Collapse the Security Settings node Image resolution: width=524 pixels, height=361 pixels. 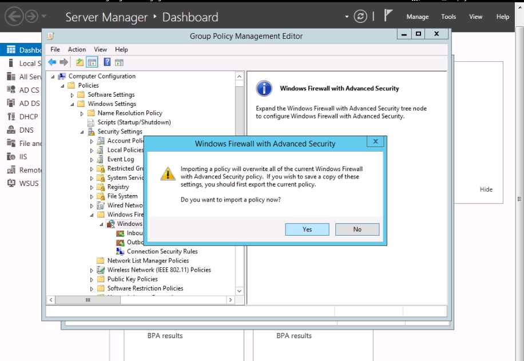tap(82, 132)
